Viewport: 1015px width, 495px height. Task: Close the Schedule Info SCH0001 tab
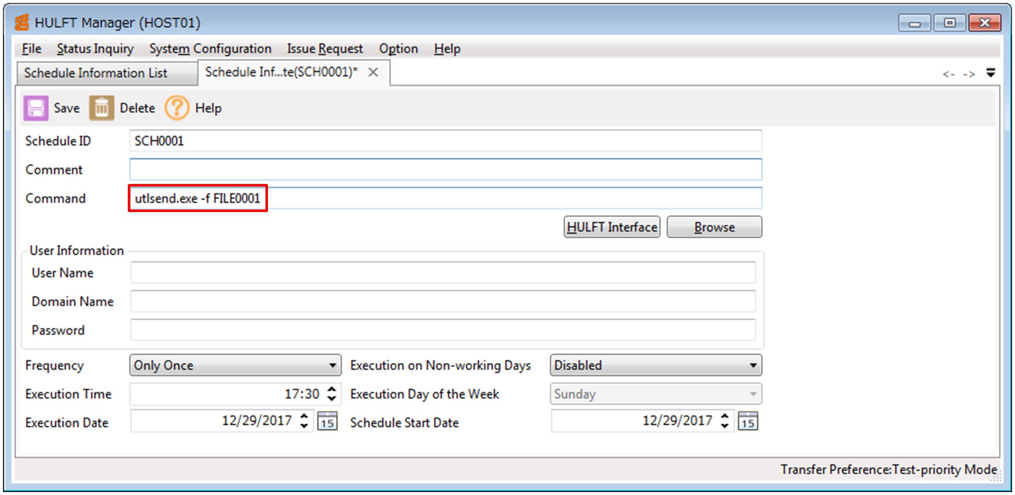373,73
